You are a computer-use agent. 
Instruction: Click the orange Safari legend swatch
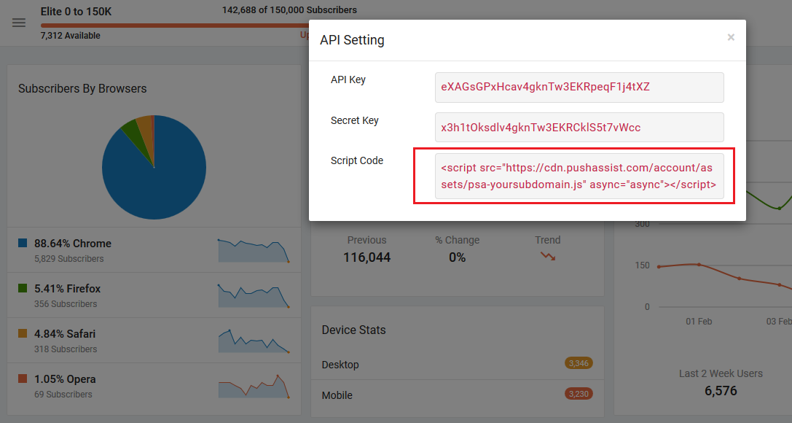23,333
